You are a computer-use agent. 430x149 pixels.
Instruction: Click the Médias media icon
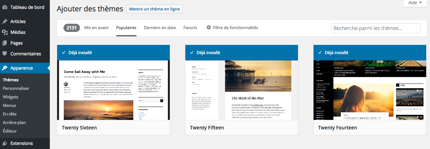click(x=5, y=32)
